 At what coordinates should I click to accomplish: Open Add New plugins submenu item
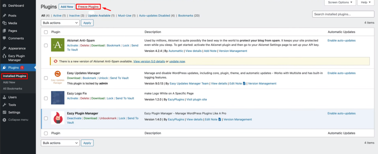(9, 82)
